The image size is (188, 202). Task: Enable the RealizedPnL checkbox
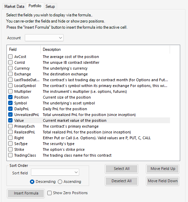(11, 132)
